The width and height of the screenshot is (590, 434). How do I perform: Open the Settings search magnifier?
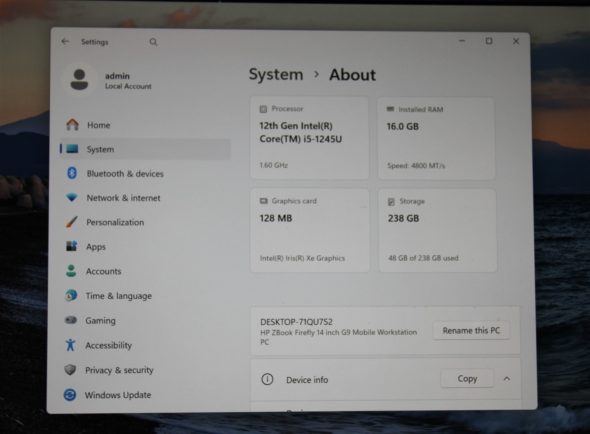click(x=153, y=42)
